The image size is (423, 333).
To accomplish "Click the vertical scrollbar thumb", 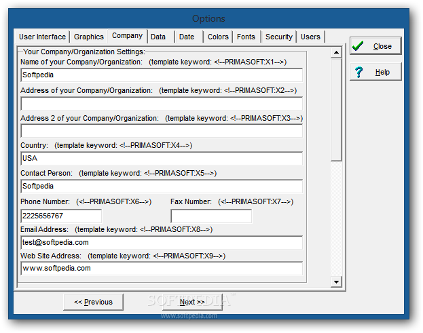I will tap(336, 109).
